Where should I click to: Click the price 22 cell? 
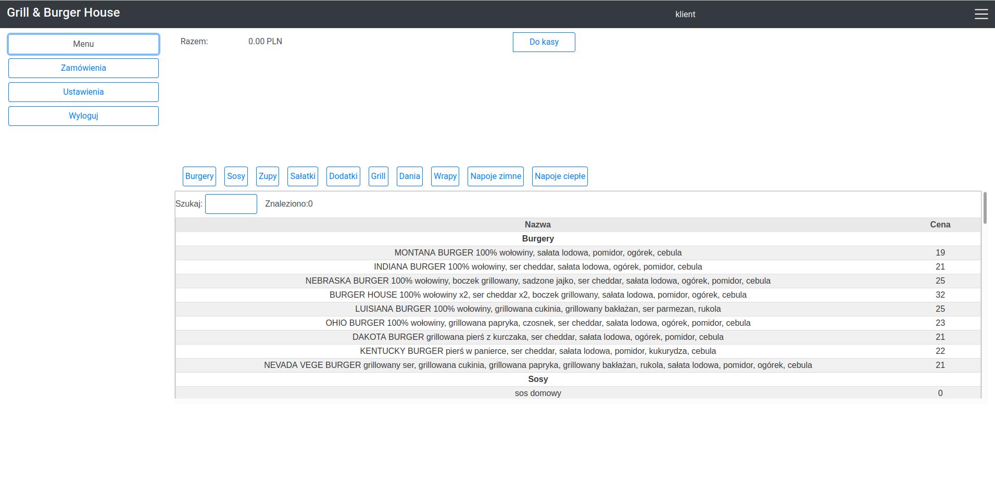point(940,351)
